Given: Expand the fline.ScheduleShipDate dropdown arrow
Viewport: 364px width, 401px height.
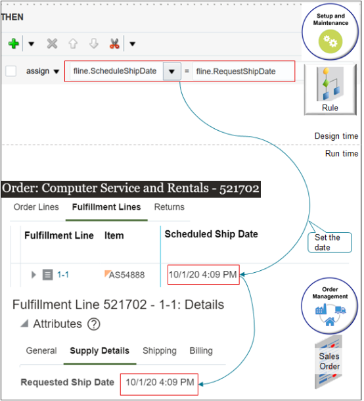Looking at the screenshot, I should point(171,72).
